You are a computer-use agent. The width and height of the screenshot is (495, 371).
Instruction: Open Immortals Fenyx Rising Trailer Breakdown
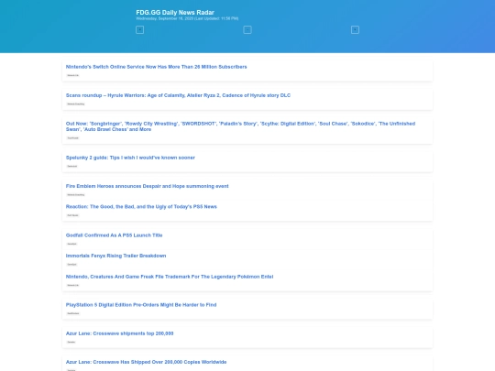pyautogui.click(x=115, y=256)
